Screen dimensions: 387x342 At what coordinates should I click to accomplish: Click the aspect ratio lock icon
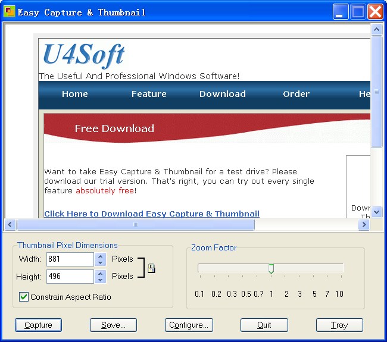pos(151,268)
